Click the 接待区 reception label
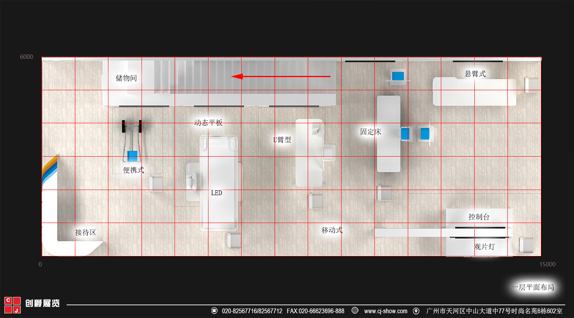 [86, 232]
